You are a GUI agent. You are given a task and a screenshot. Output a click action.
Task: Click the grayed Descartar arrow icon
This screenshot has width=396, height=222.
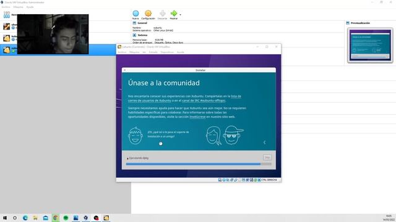pos(162,14)
